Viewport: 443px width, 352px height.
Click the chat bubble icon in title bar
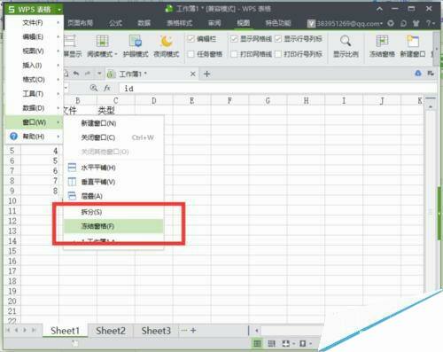click(x=403, y=23)
